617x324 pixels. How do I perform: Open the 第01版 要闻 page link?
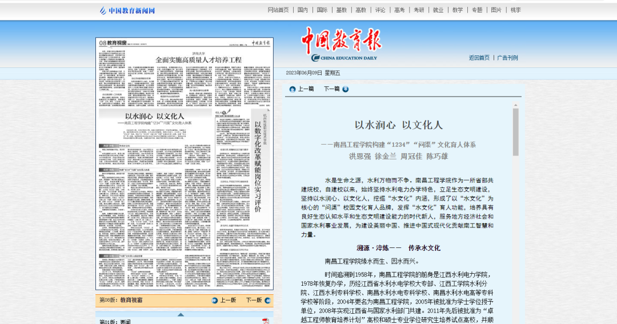tap(115, 322)
